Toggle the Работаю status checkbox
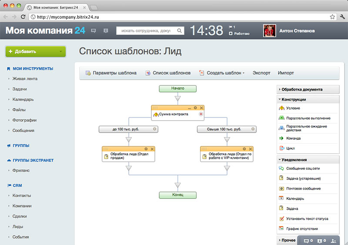Screen dimensions: 348x245 [x=231, y=34]
